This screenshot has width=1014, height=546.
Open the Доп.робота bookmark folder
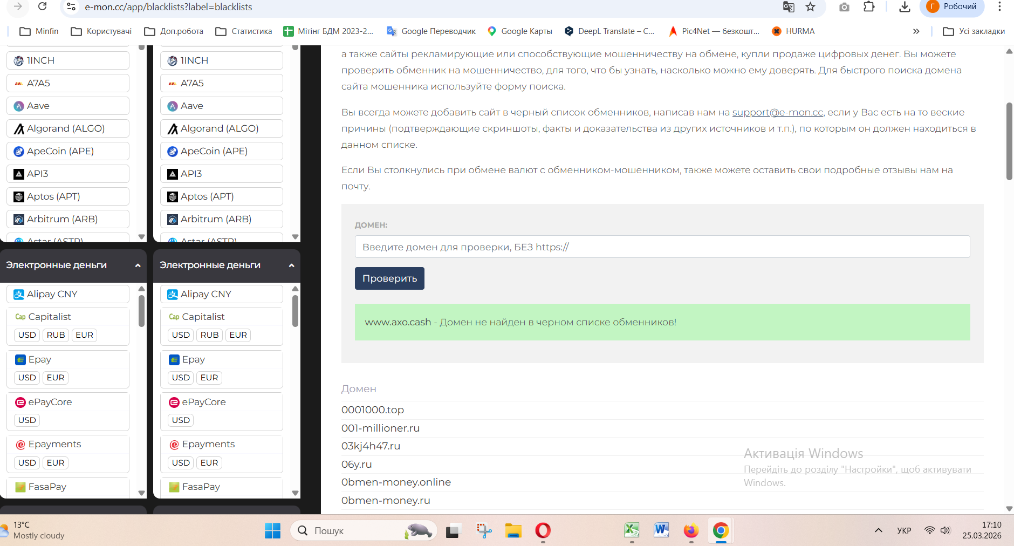(174, 31)
